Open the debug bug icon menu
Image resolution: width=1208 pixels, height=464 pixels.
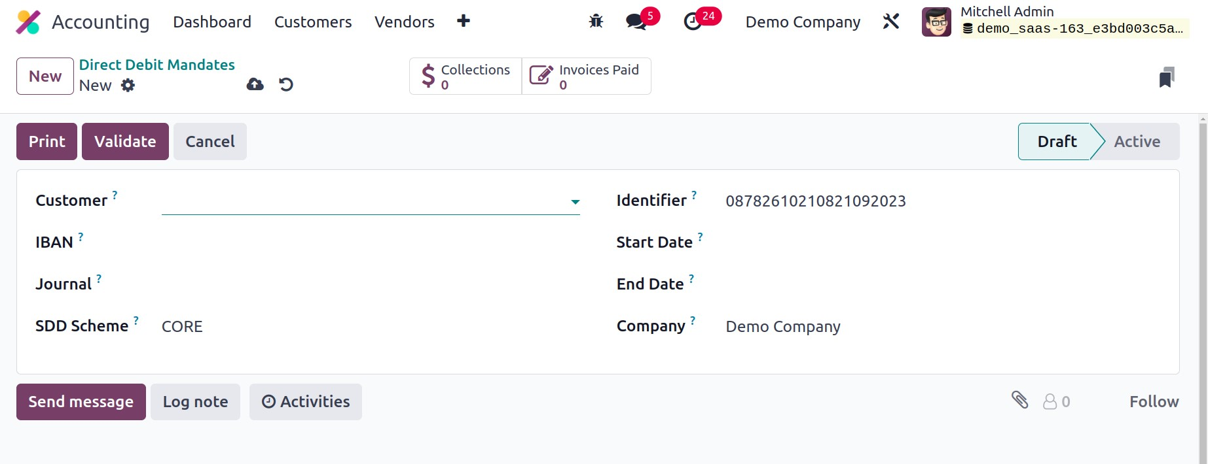(596, 22)
